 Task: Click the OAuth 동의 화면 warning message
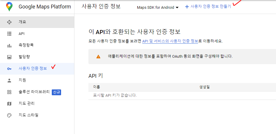[170, 57]
